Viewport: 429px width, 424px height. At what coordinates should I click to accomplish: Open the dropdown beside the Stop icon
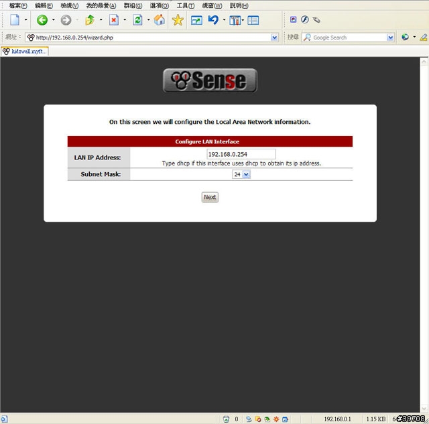[x=125, y=19]
